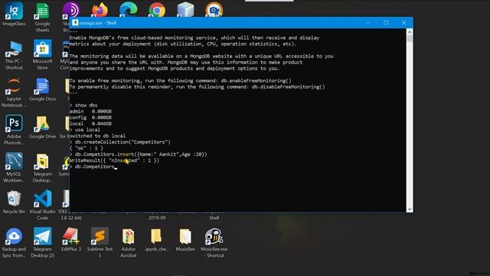Close the mongo.exe shell window
Screen dimensions: 490x276
point(404,22)
